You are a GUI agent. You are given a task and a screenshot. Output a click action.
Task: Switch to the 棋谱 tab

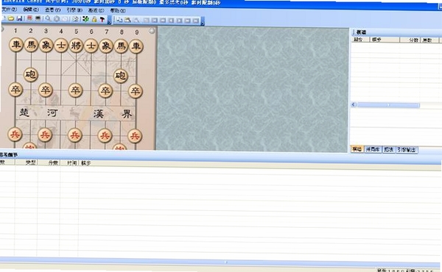[357, 149]
